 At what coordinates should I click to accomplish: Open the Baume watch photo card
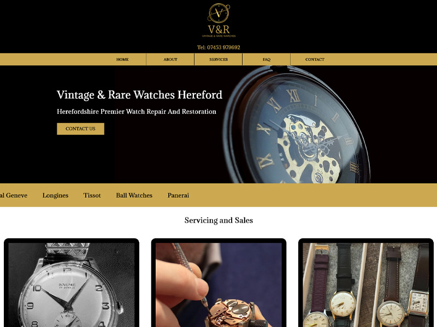[72, 282]
